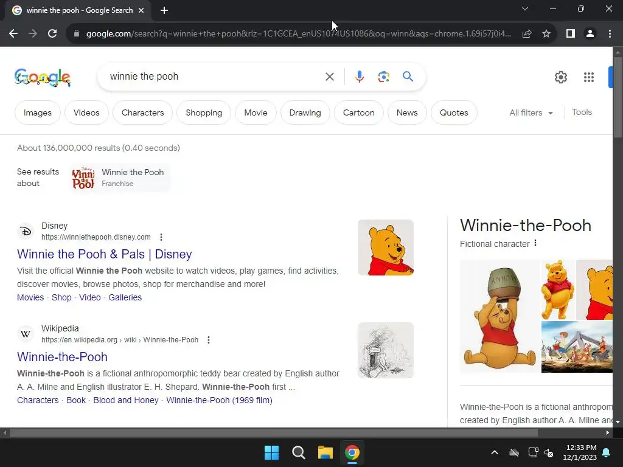Filter results by Videos
Viewport: 623px width, 467px height.
86,112
